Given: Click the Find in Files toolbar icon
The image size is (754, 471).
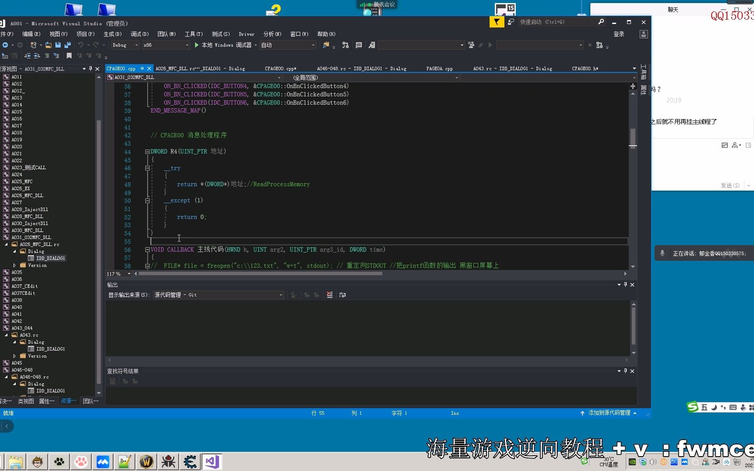Looking at the screenshot, I should click(326, 45).
